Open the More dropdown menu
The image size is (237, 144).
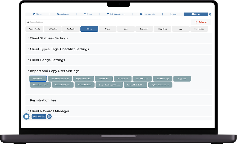click(x=196, y=14)
